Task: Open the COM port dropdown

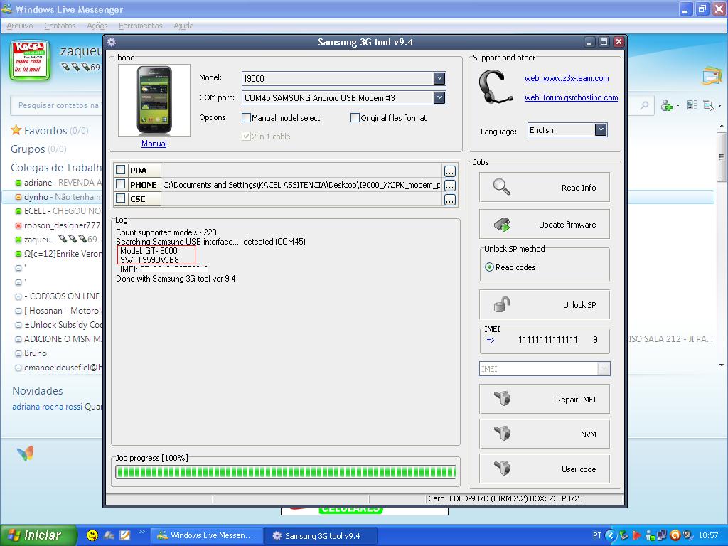Action: click(439, 97)
